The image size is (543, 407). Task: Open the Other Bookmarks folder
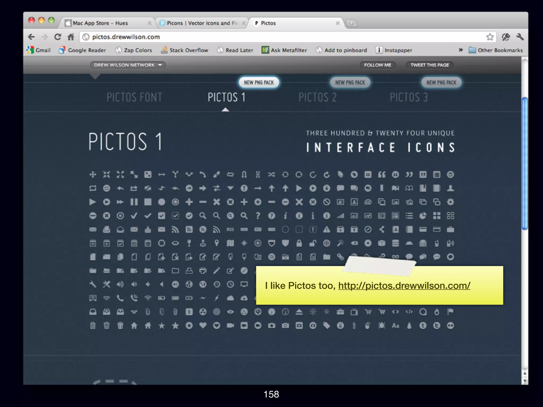496,50
